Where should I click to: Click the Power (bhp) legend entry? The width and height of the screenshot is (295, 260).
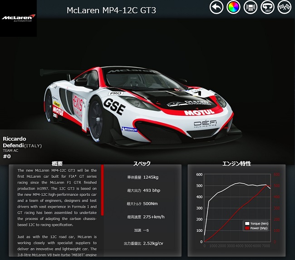256,228
